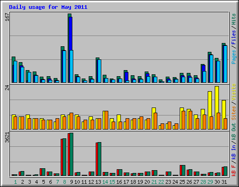
Task: Select green day label "22" on the x-axis
Action: click(161, 182)
